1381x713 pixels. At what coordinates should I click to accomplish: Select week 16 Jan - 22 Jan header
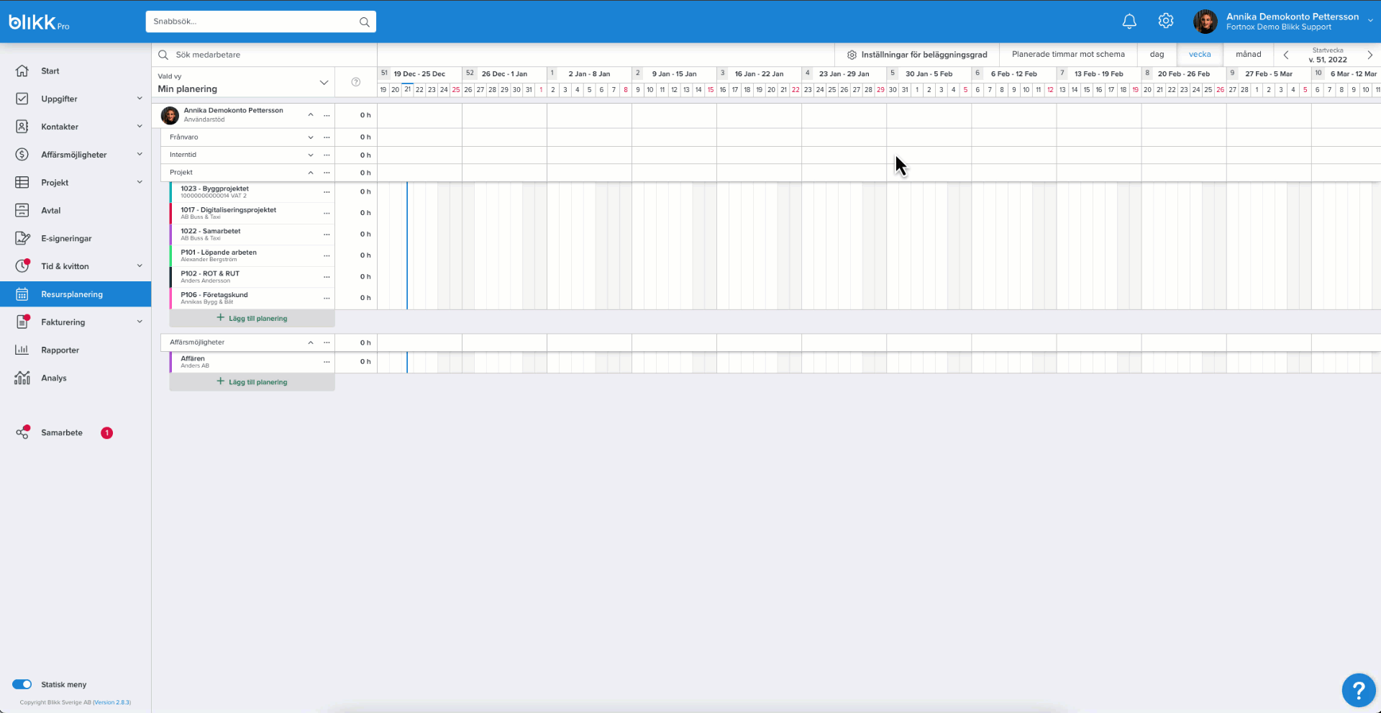pos(759,74)
